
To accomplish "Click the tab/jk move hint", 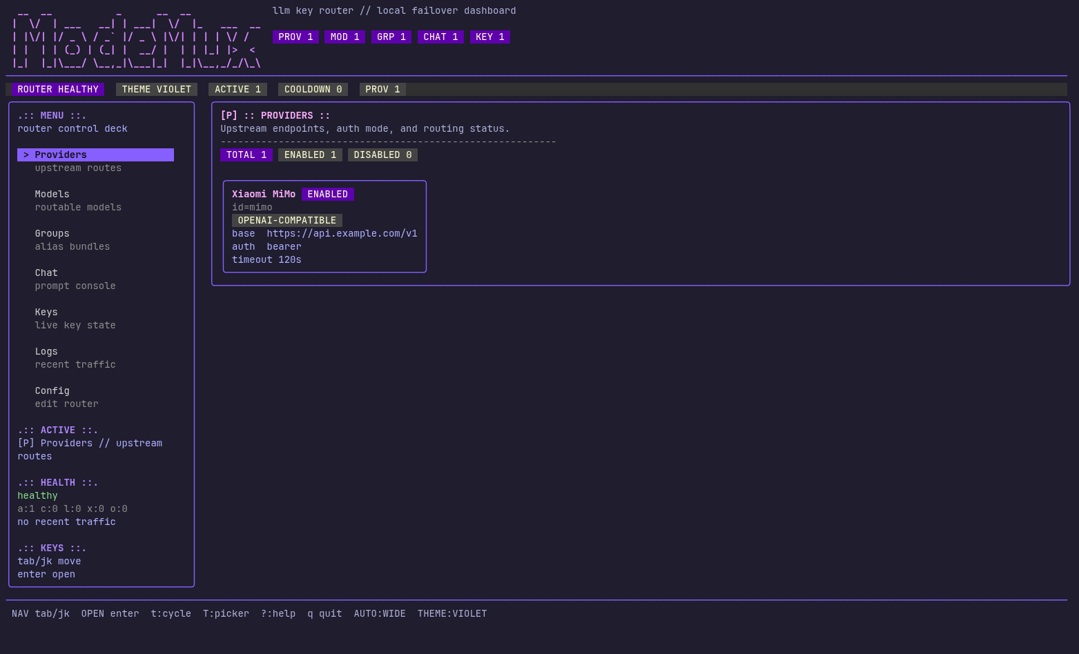I will pos(49,561).
